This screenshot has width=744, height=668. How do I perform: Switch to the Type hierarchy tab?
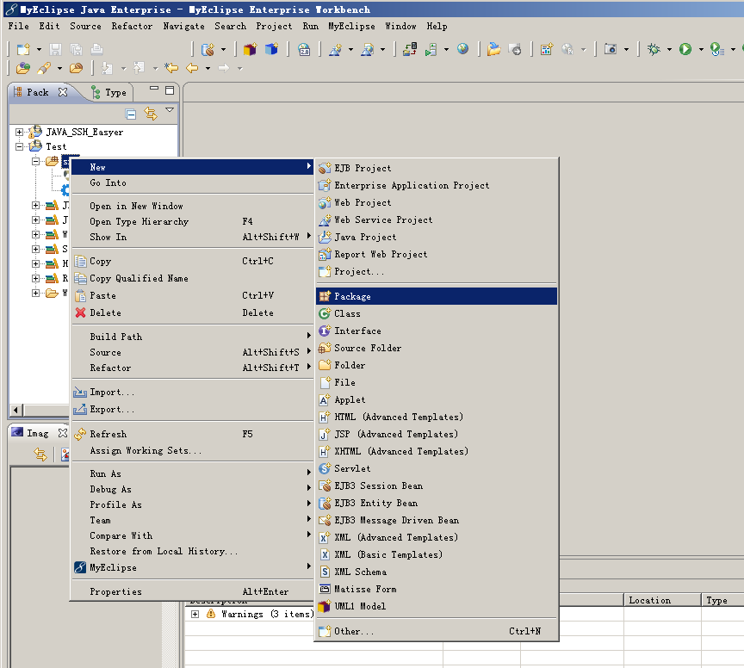pyautogui.click(x=109, y=92)
